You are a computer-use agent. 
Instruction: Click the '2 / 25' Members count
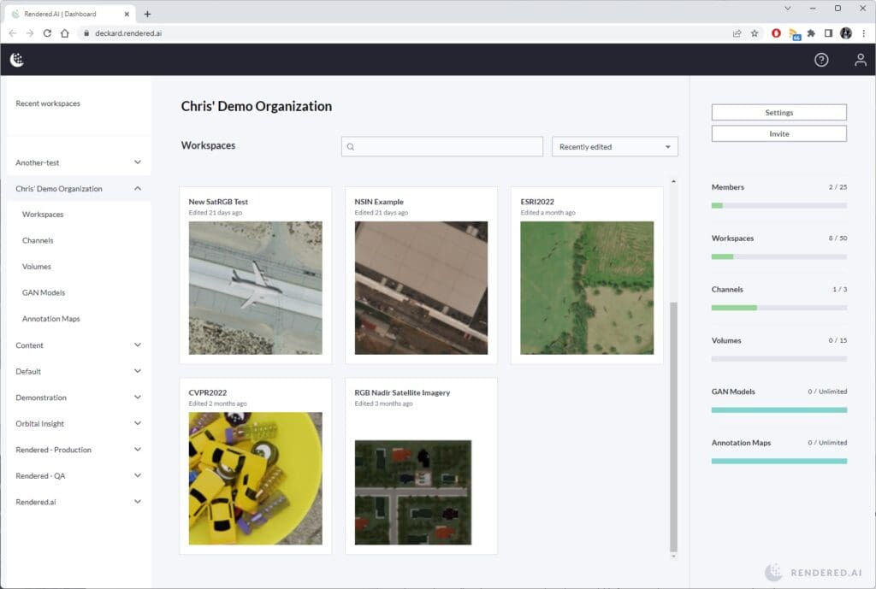(x=838, y=187)
